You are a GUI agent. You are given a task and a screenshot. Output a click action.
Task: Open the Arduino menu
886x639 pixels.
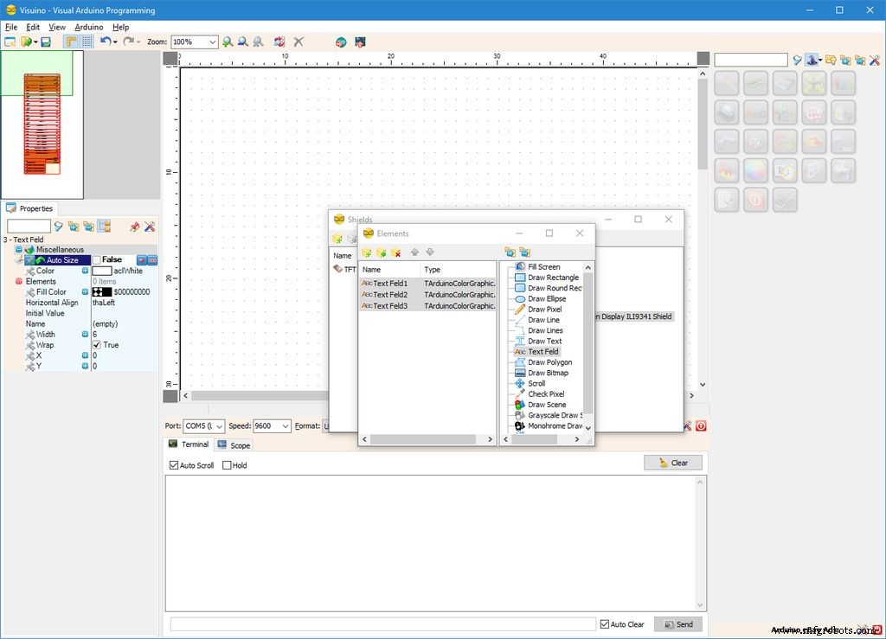pos(88,27)
